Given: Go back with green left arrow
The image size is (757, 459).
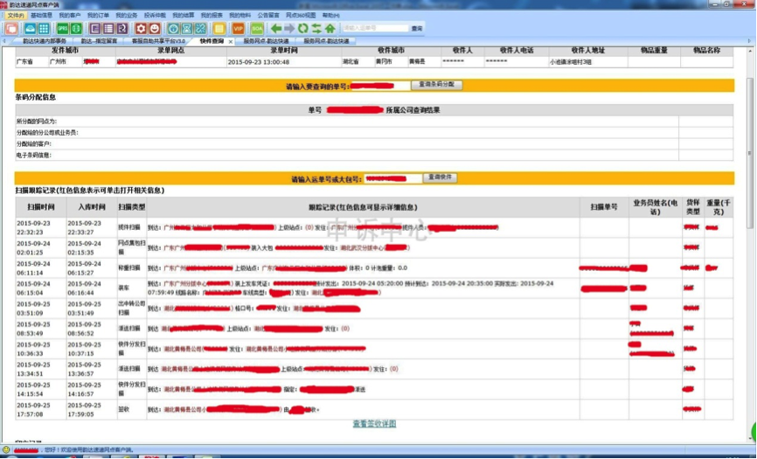Looking at the screenshot, I should coord(275,29).
